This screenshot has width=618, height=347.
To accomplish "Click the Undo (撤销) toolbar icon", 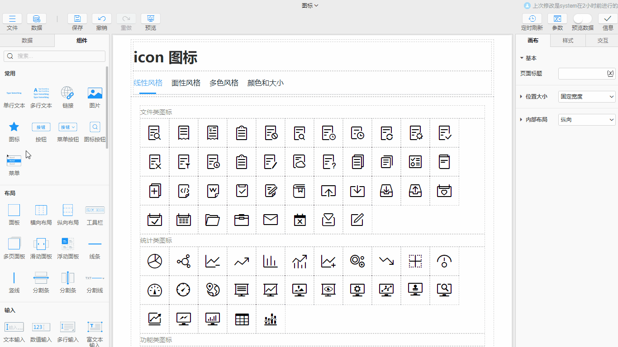I will 102,19.
